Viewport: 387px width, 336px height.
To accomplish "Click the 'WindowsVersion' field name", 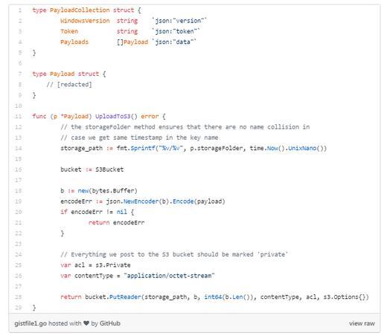I will click(x=85, y=21).
